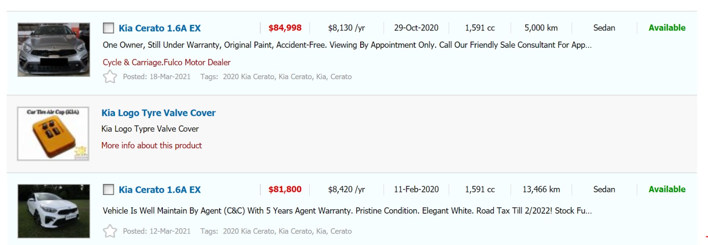This screenshot has height=245, width=708.
Task: Open the white Kia Cerato photo thumbnail
Action: click(54, 211)
